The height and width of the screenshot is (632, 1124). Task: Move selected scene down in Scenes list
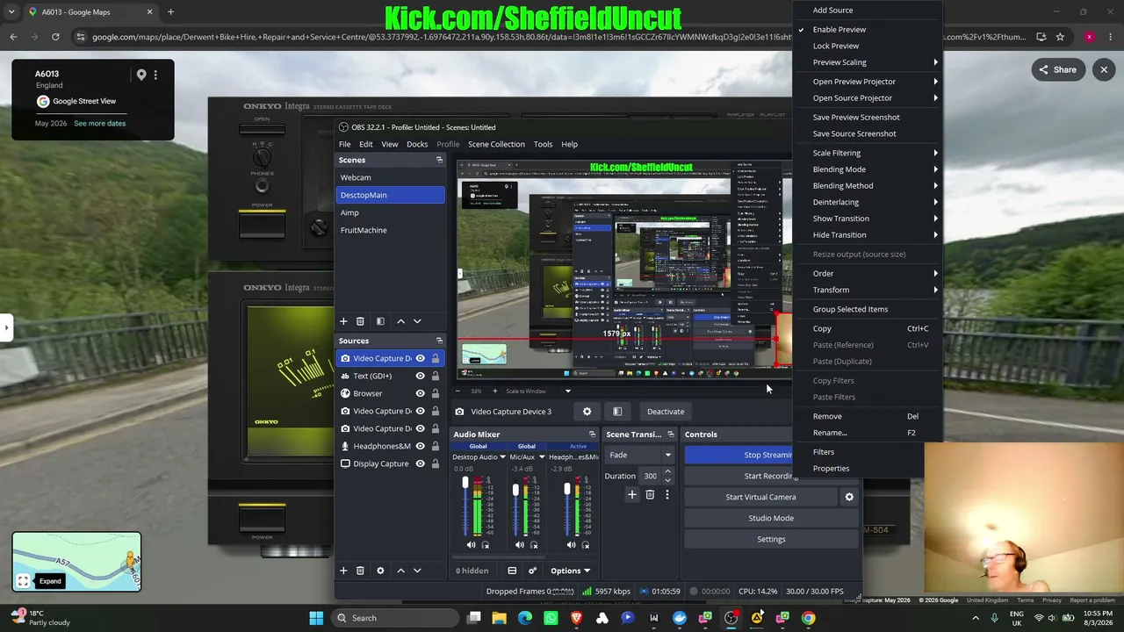417,321
